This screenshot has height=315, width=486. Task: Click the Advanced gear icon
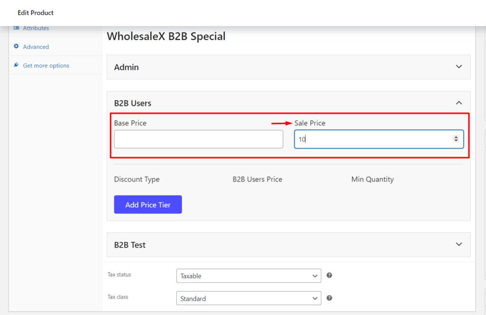tap(17, 46)
